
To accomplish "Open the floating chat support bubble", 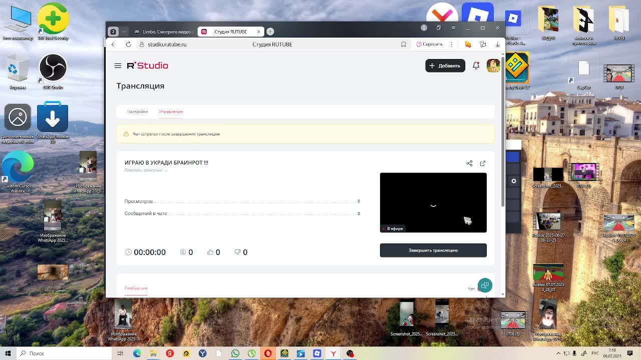I will 485,285.
